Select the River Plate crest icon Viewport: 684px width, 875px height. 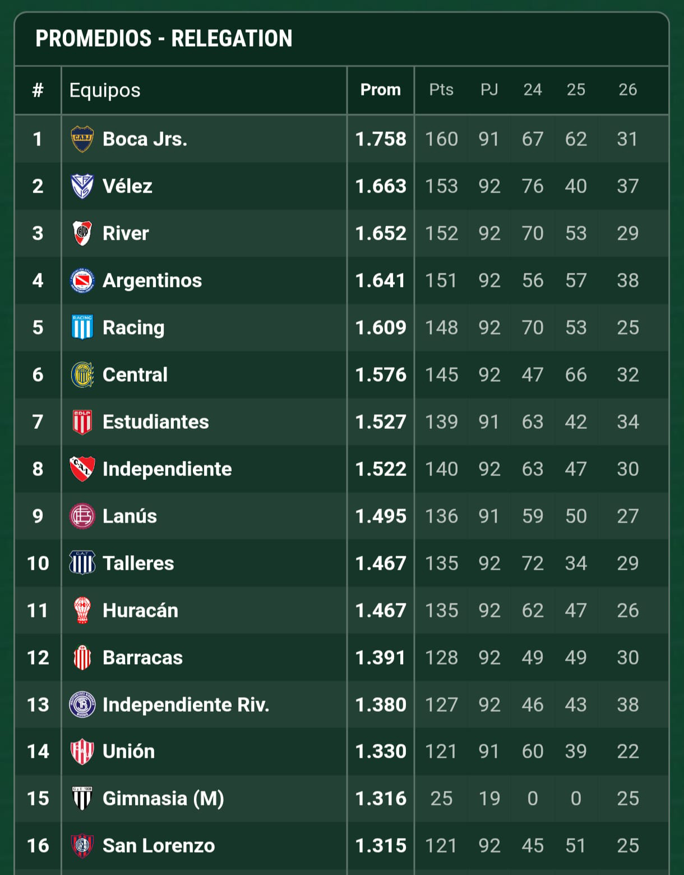click(82, 233)
